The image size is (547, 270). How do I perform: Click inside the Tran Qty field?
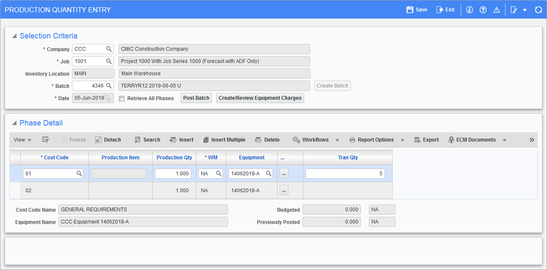[345, 173]
